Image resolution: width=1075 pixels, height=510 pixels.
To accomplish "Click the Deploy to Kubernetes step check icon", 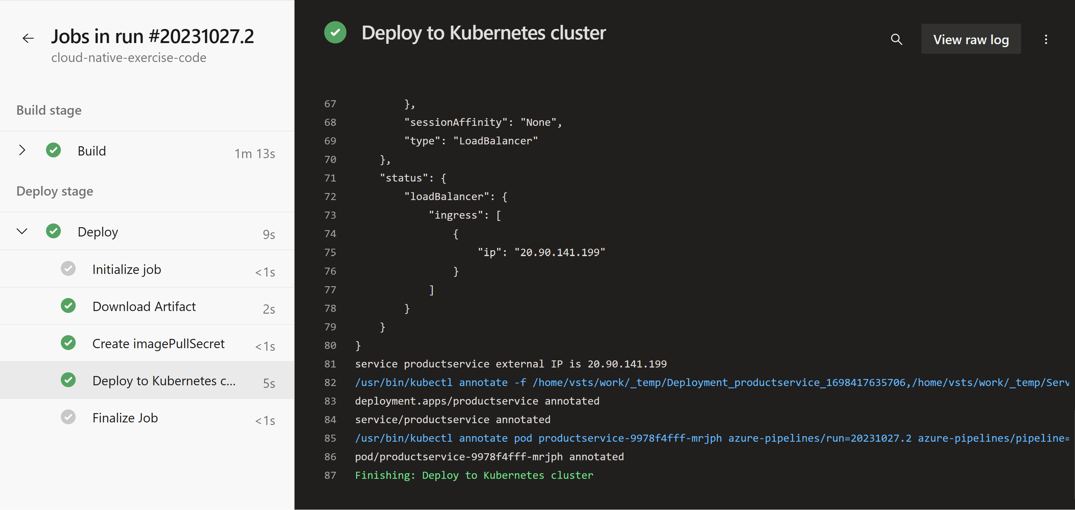I will (68, 380).
